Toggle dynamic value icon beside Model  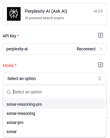click(101, 65)
